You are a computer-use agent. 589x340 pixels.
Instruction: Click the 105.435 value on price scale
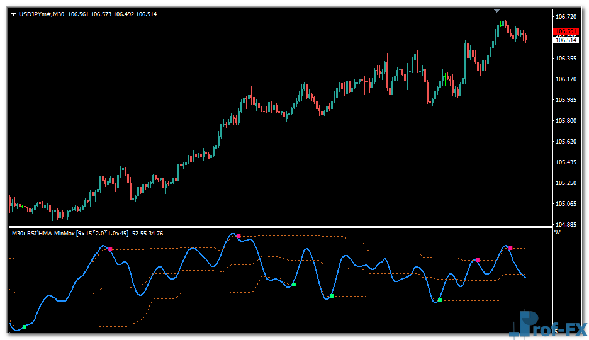tap(566, 162)
